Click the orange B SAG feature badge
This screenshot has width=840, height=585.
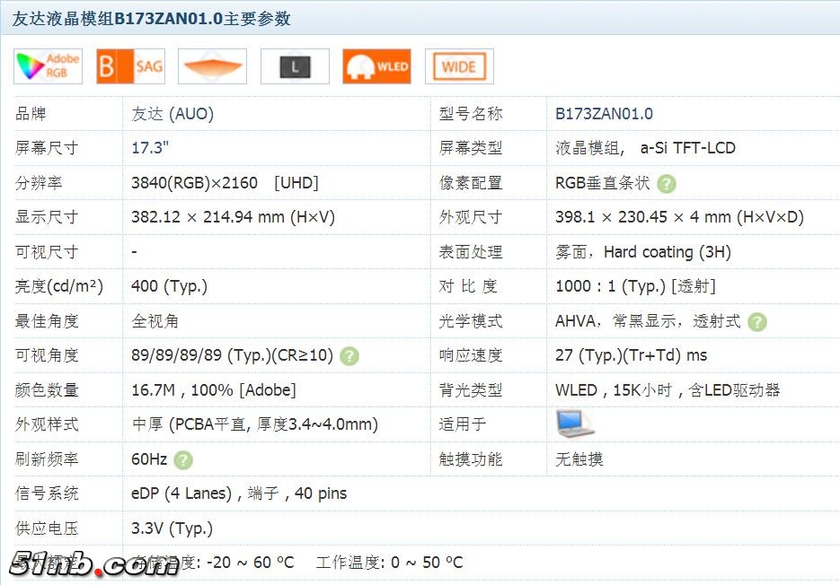tap(130, 66)
